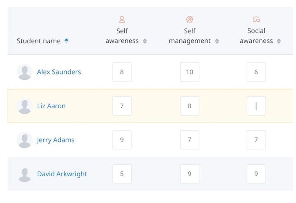Click the Social awareness speech bubbles icon
Viewport: 296px width, 203px height.
pyautogui.click(x=256, y=20)
